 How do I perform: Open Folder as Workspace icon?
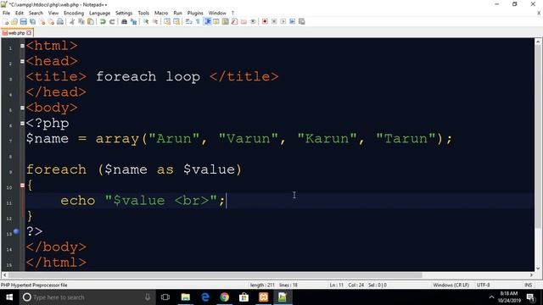pos(244,21)
